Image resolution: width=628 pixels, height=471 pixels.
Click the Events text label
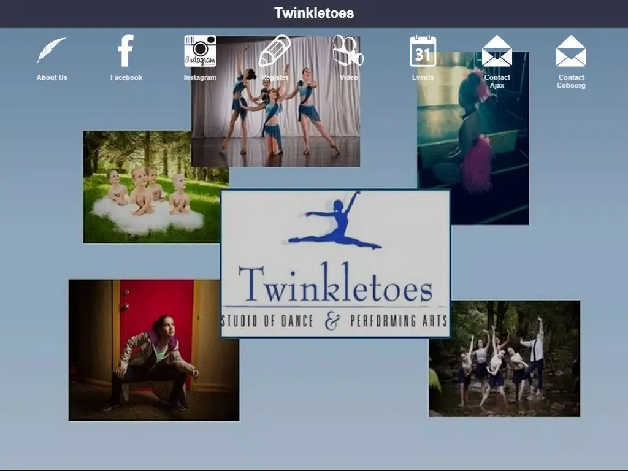[x=423, y=77]
